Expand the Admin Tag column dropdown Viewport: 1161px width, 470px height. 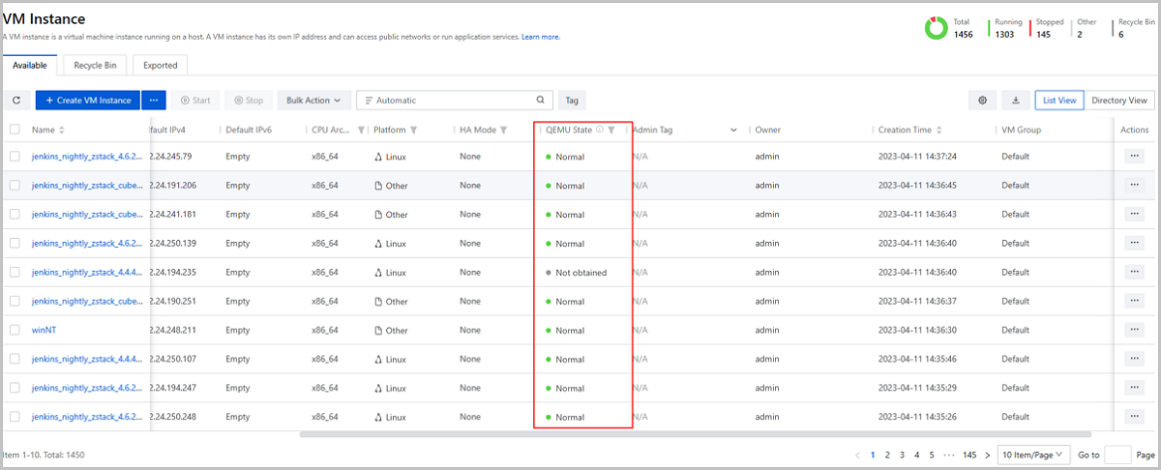(733, 130)
